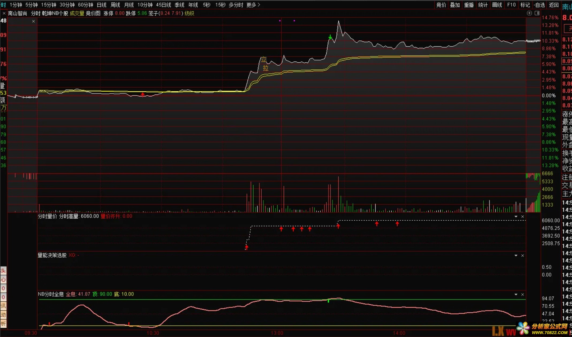Switch to the 1分钟 period tab
This screenshot has height=337, width=572.
coord(16,5)
